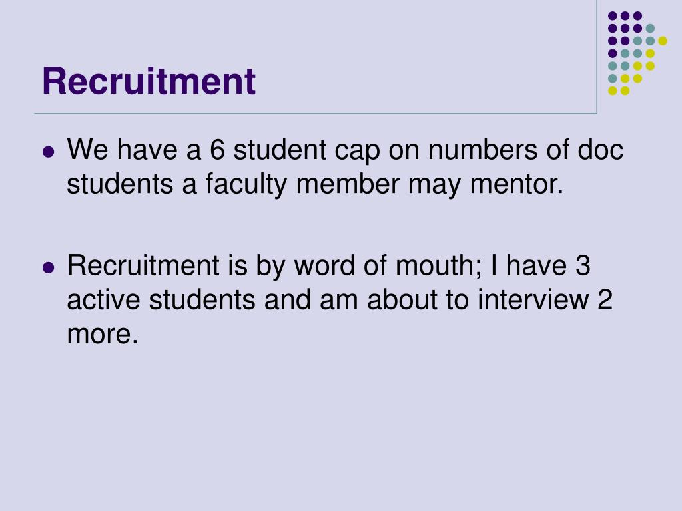682x511 pixels.
Task: Click the bottom-left yellow dot of grid
Action: pos(613,90)
